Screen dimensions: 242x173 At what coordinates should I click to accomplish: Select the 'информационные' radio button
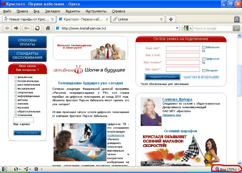(16, 96)
